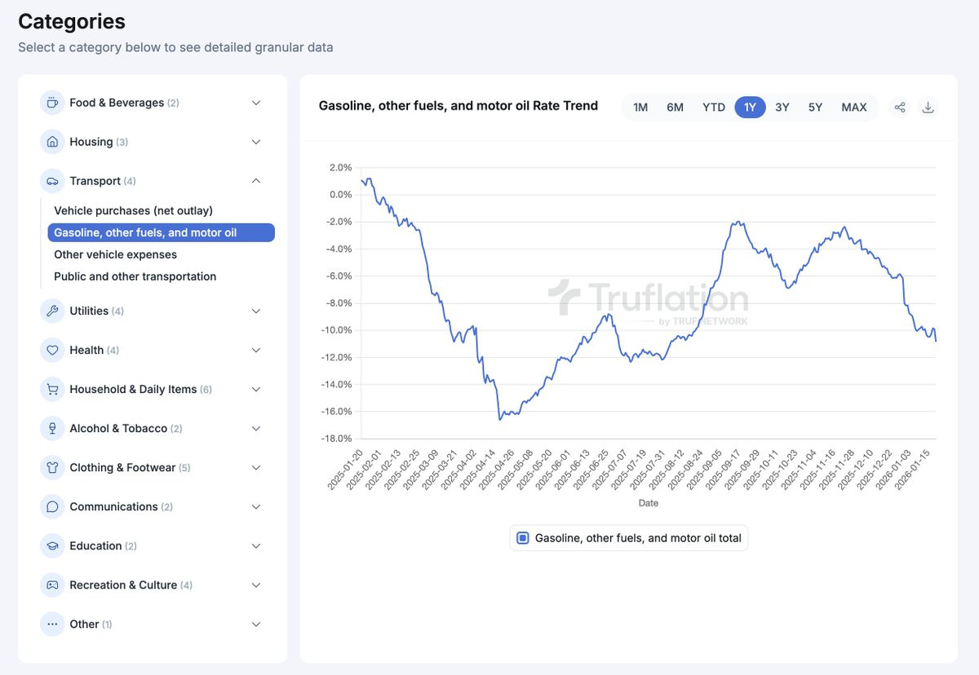Choose the YTD time range

[714, 107]
